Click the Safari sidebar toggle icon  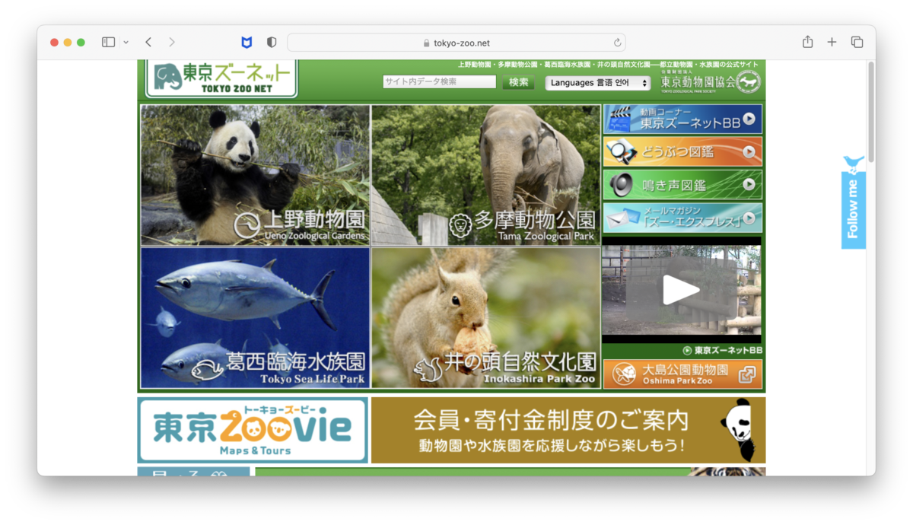(x=108, y=43)
